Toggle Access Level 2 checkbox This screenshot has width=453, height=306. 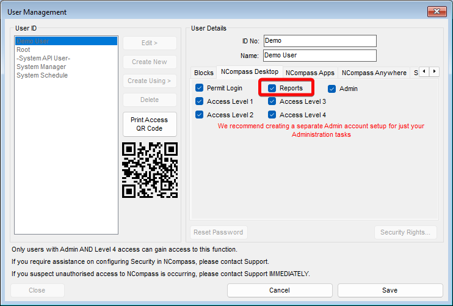click(200, 115)
